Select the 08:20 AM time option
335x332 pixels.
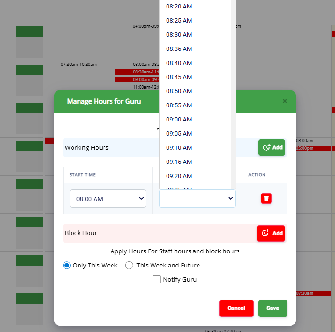point(179,7)
